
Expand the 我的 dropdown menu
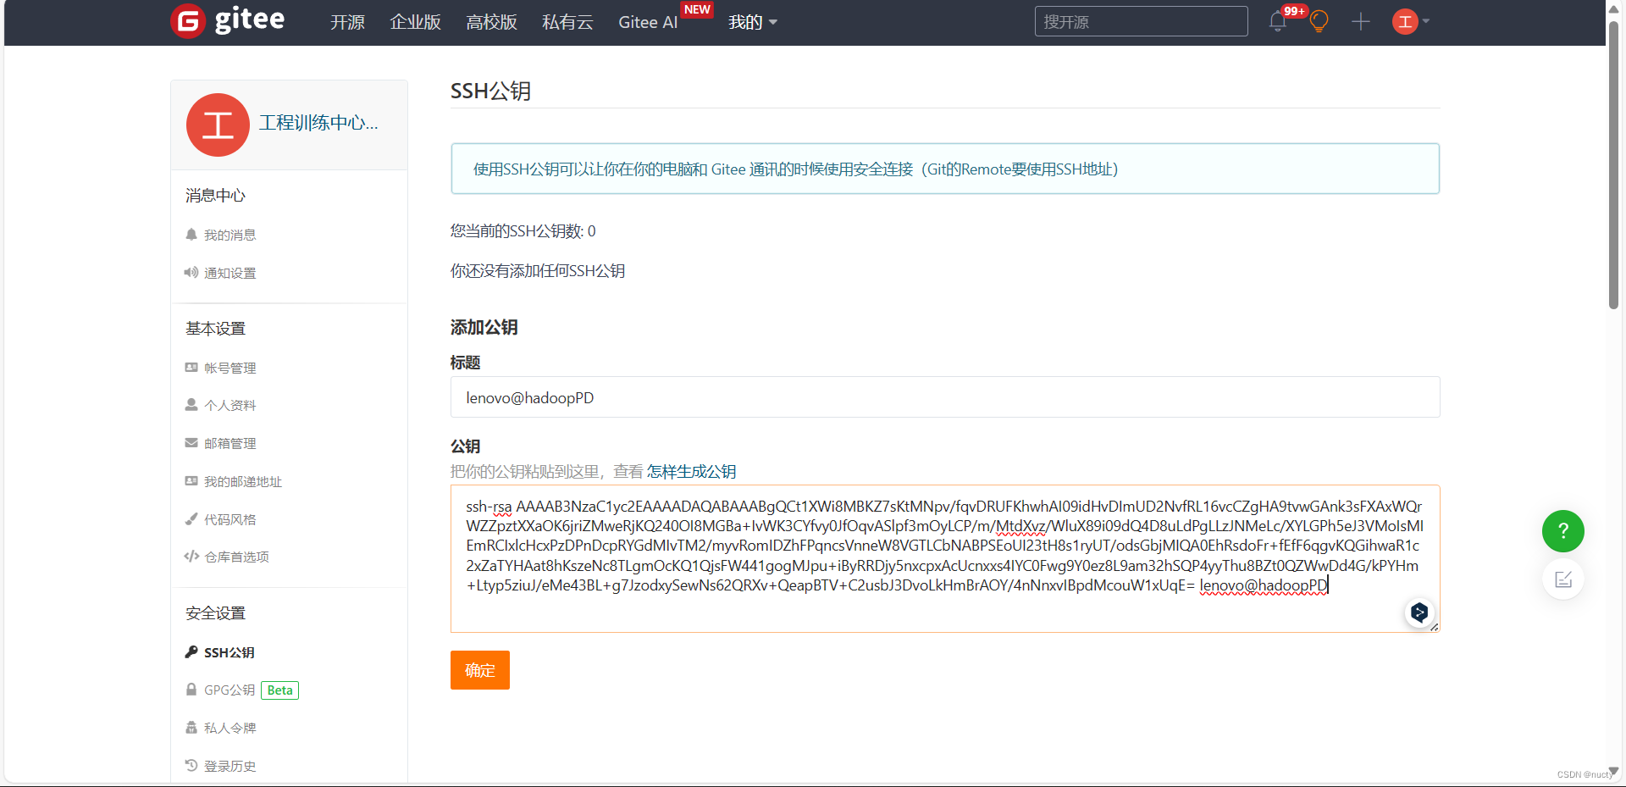(x=753, y=22)
